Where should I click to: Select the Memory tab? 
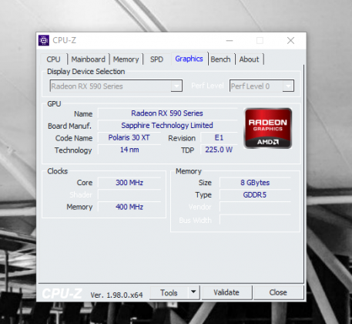tap(126, 59)
